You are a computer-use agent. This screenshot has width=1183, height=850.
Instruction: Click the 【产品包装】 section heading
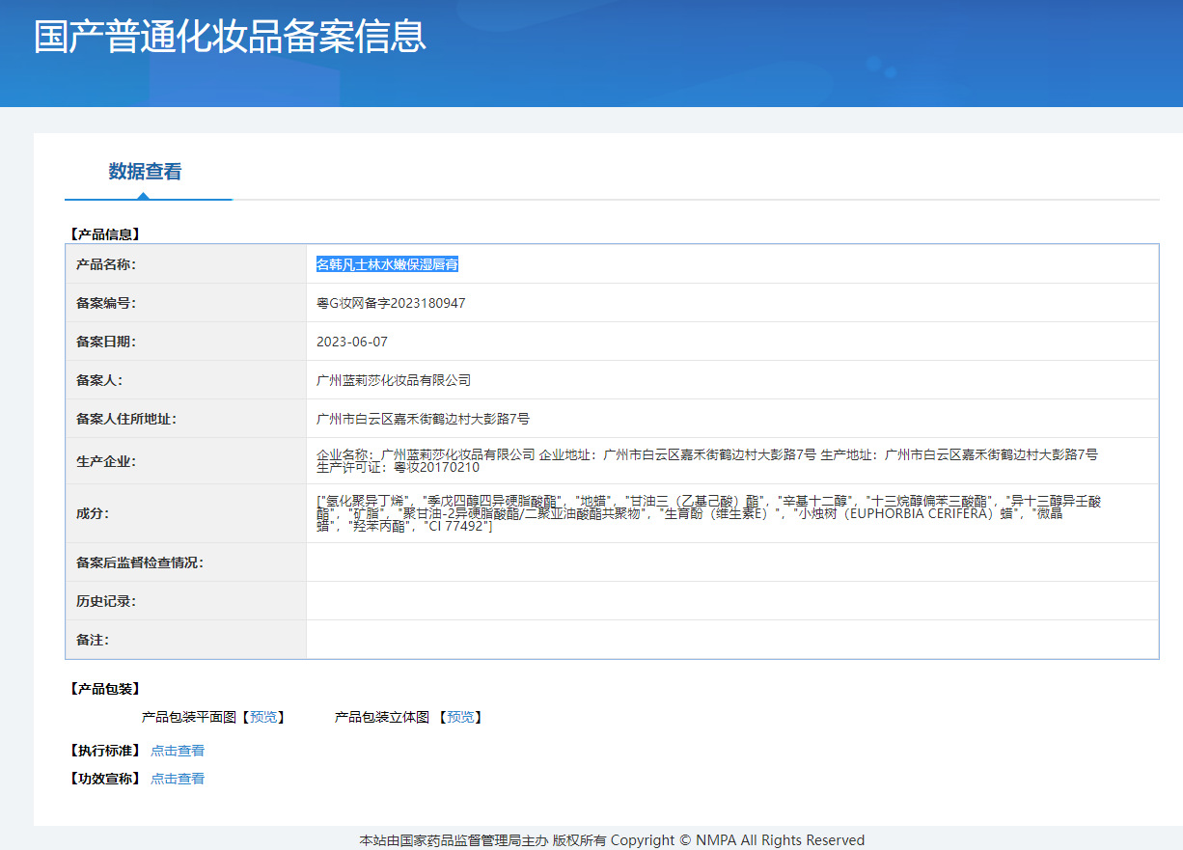[104, 689]
